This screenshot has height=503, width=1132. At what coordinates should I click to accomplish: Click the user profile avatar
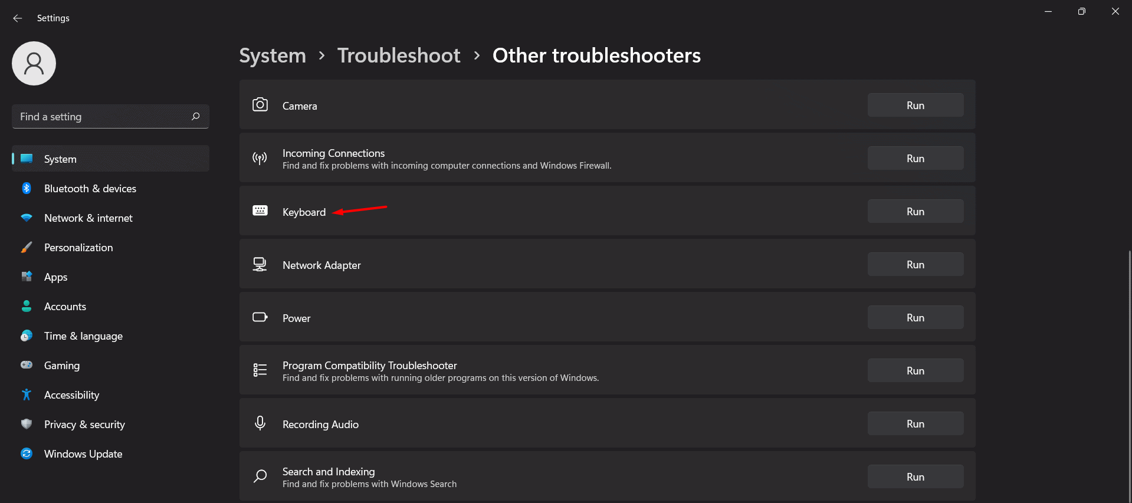pyautogui.click(x=34, y=63)
